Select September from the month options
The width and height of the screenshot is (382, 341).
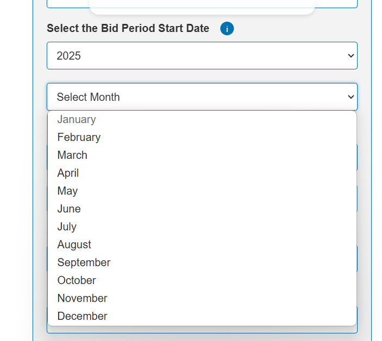pos(84,262)
